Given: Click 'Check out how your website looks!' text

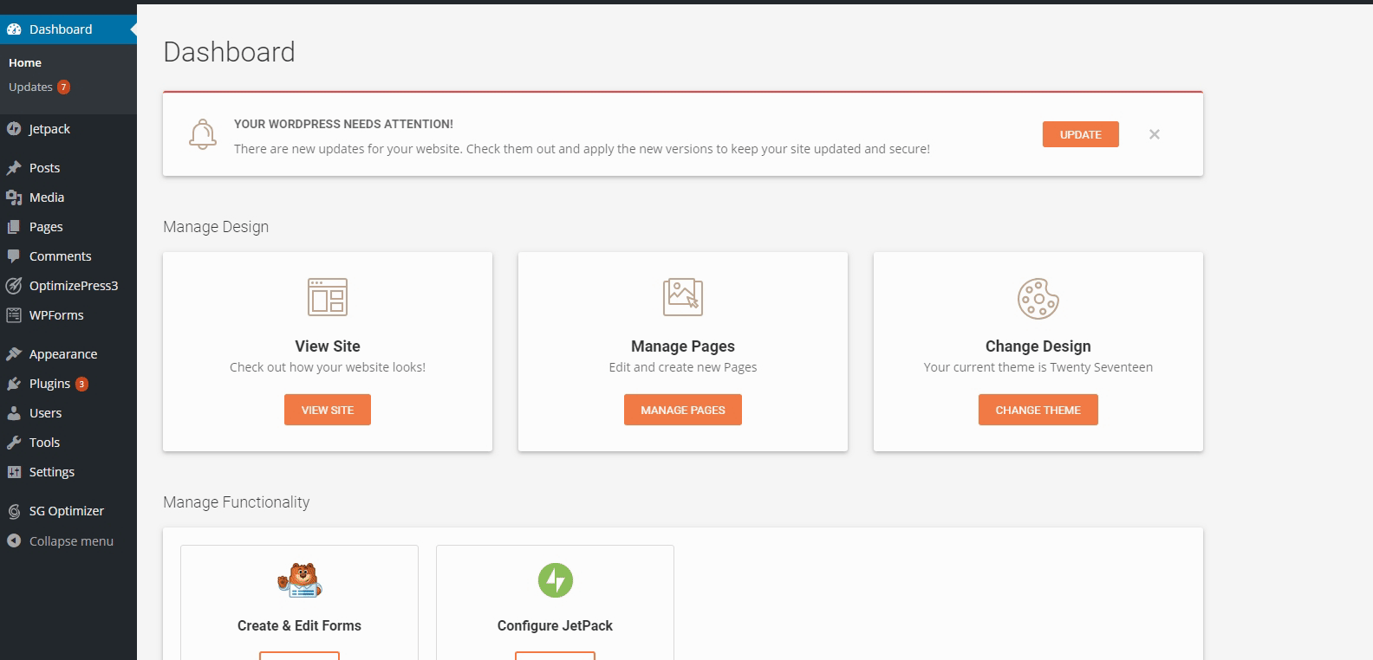Looking at the screenshot, I should click(328, 367).
